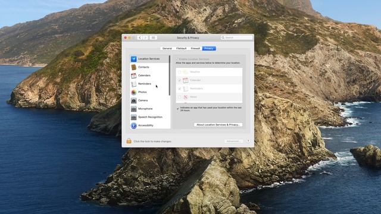Click the padlock to make changes
This screenshot has height=214, width=381.
pos(129,141)
